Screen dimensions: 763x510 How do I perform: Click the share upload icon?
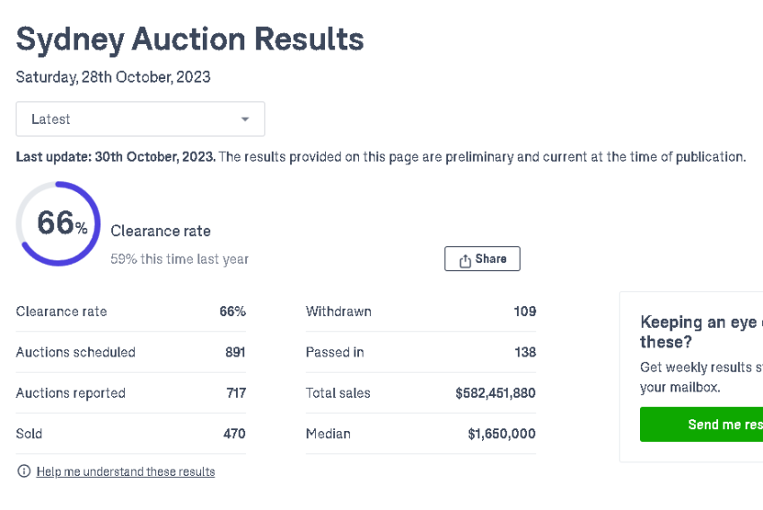pyautogui.click(x=465, y=260)
